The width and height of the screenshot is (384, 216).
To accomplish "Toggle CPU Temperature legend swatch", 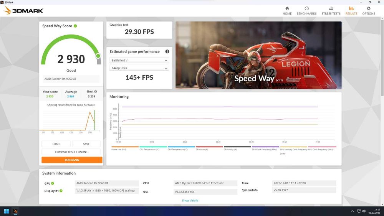I will 153,147.
